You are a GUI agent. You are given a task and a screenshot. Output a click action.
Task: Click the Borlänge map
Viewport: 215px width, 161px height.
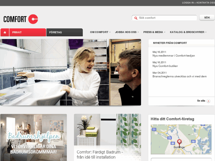pyautogui.click(x=181, y=139)
